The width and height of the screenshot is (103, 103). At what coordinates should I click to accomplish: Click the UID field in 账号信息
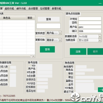45,66
